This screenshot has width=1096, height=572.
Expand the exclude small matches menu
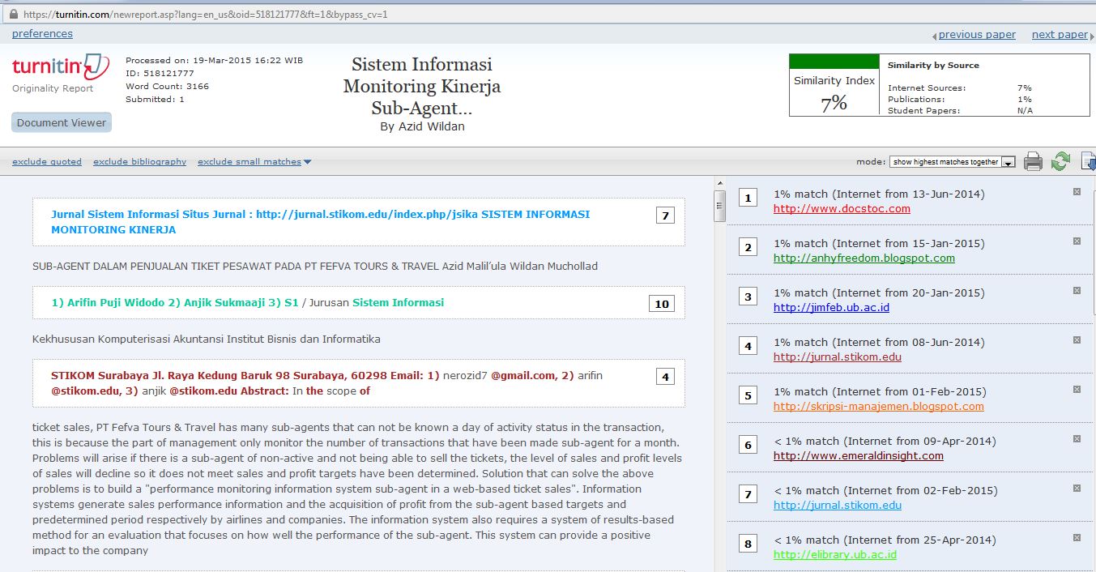[x=254, y=162]
